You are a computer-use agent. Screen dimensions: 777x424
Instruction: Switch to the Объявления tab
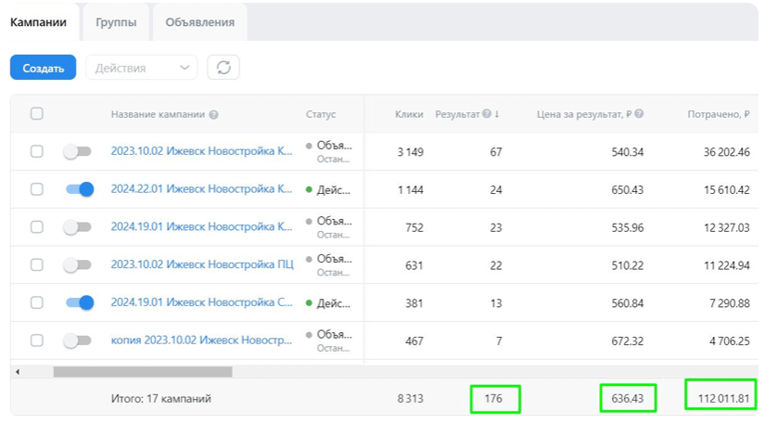click(x=200, y=22)
